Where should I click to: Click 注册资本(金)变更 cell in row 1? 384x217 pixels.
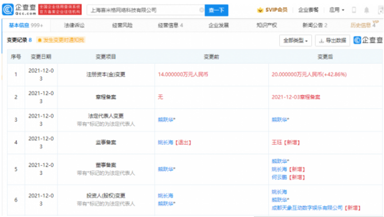coord(106,74)
